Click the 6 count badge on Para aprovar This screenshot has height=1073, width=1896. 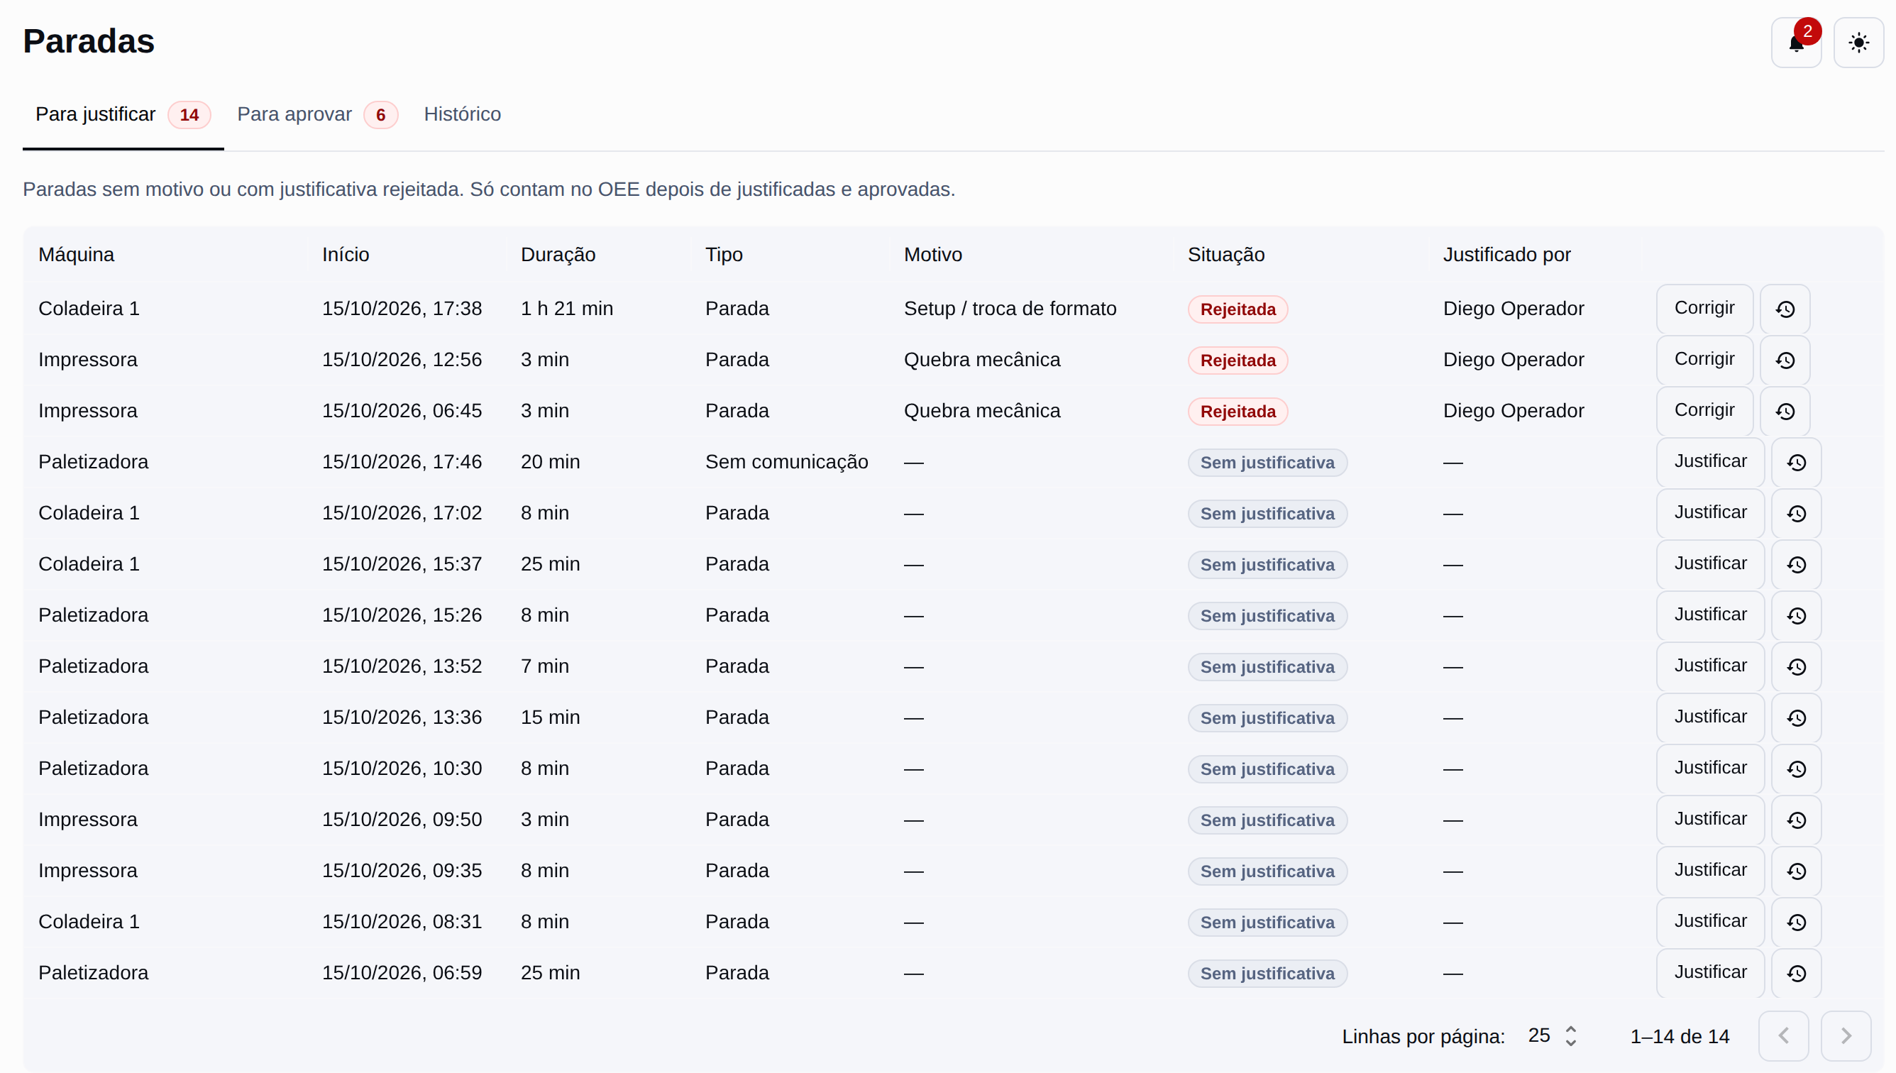click(x=381, y=115)
